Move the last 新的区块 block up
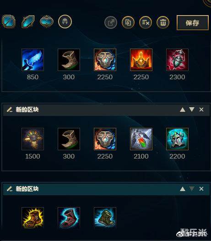 tap(183, 189)
